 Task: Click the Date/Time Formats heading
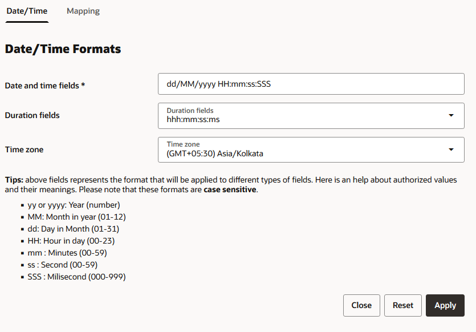63,49
